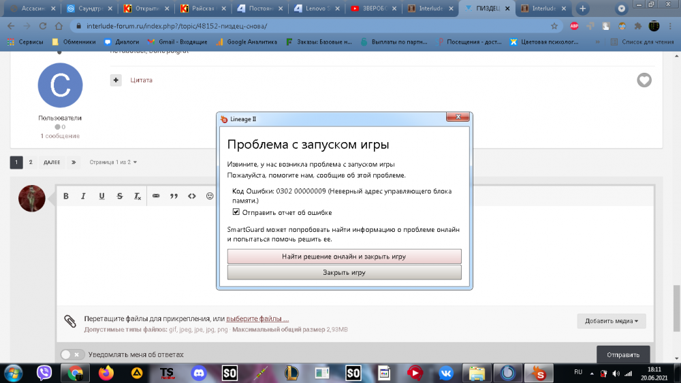This screenshot has width=681, height=383.
Task: Open the Обменники bookmark folder
Action: click(74, 42)
